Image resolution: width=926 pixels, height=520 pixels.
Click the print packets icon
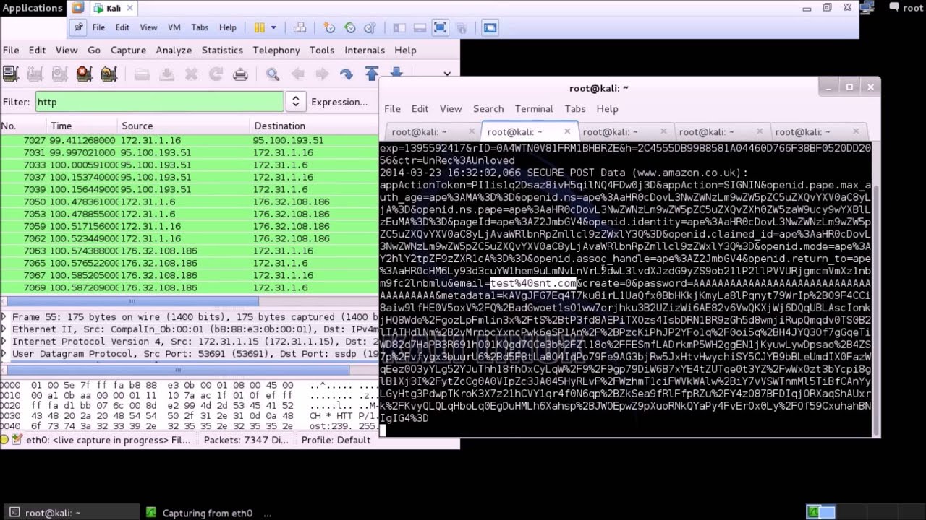tap(240, 74)
